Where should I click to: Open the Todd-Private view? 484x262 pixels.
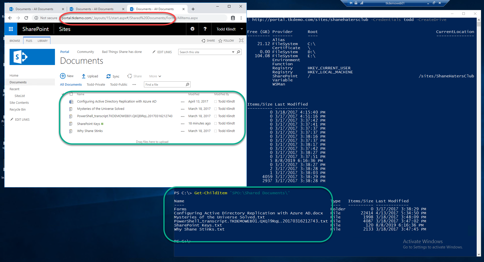[96, 84]
